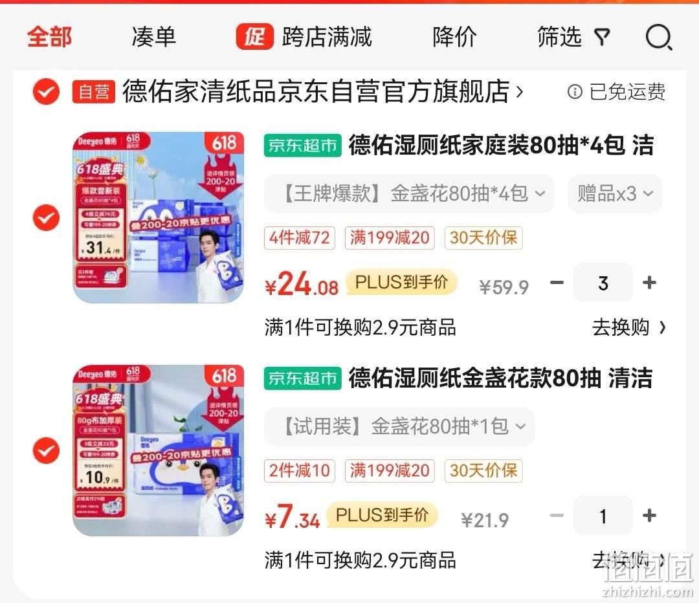Open the 【试用装】金盏花80抽*1包 variant dropdown

[399, 426]
